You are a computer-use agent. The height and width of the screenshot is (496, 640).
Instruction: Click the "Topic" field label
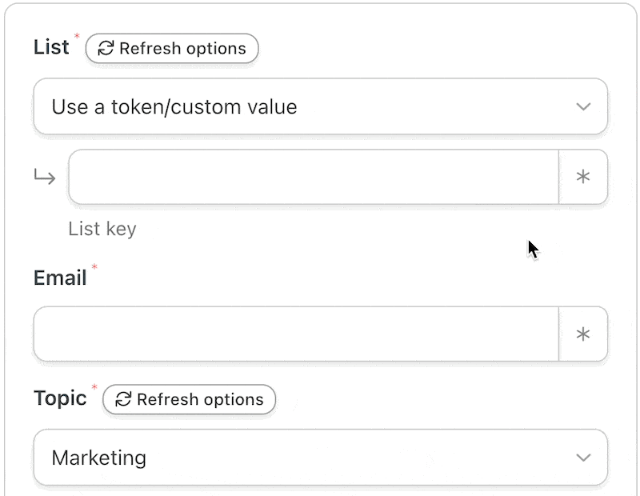tap(60, 398)
